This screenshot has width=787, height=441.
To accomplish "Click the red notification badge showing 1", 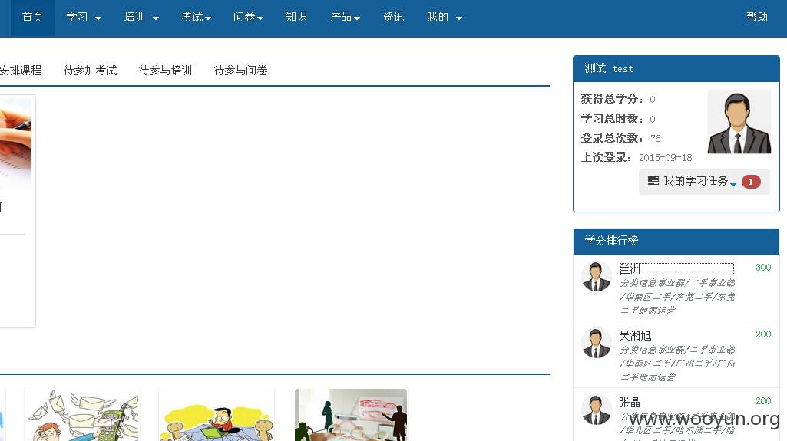I will [x=751, y=182].
